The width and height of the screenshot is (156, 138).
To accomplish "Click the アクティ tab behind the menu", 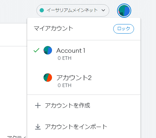I will tap(17, 137).
